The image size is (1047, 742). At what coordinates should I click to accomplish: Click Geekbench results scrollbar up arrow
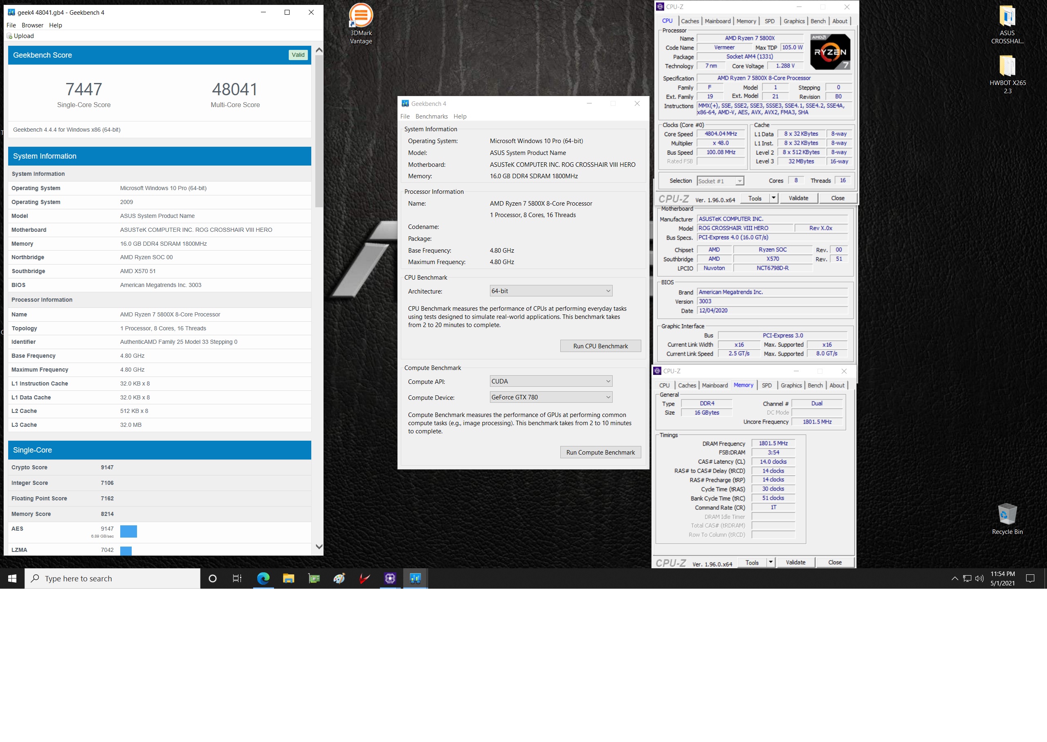(x=319, y=50)
